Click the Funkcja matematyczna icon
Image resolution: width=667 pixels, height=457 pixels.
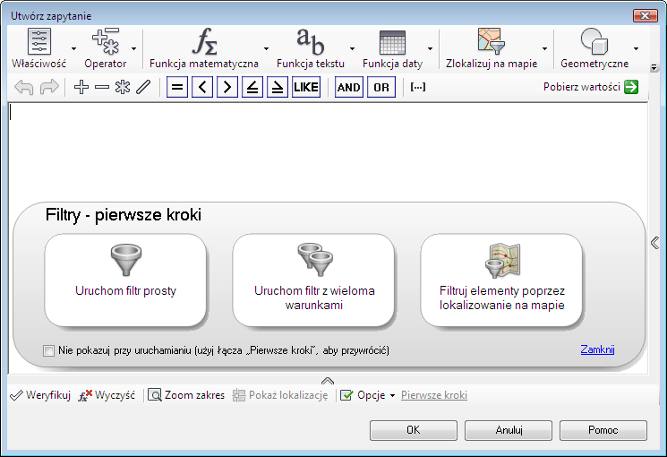[x=205, y=41]
